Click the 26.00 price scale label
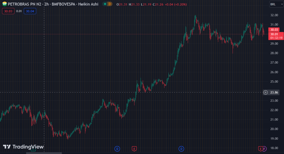The height and width of the screenshot is (154, 284). (x=274, y=72)
